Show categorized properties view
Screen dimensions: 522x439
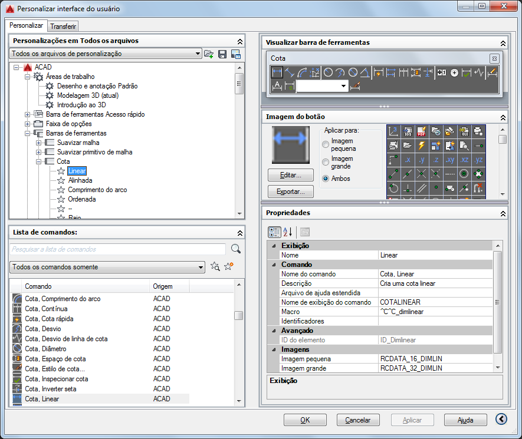[x=274, y=232]
